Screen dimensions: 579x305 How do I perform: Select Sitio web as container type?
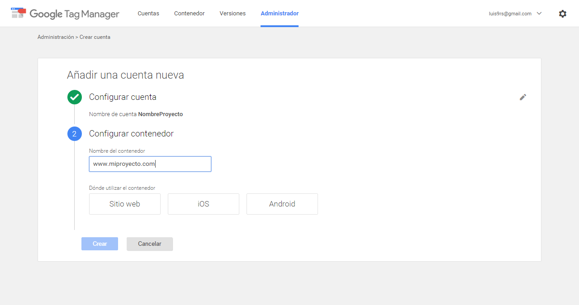click(x=125, y=204)
